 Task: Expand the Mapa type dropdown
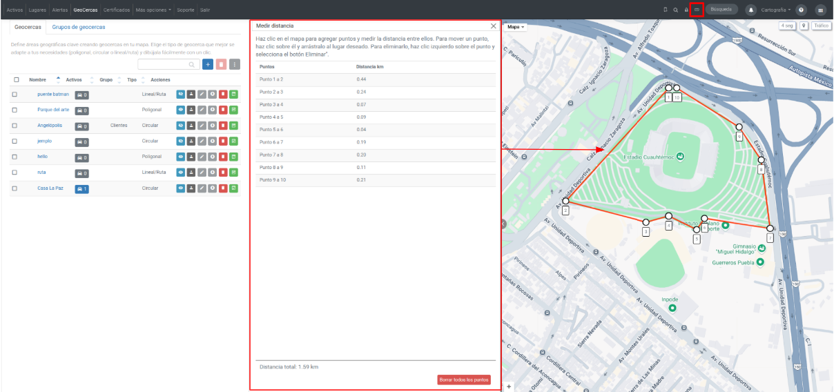click(516, 27)
